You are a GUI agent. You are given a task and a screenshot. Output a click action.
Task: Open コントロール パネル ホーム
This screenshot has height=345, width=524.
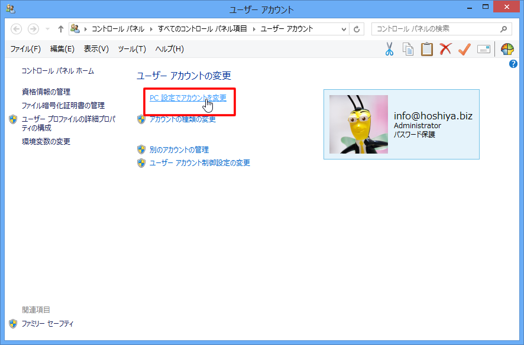pyautogui.click(x=58, y=71)
